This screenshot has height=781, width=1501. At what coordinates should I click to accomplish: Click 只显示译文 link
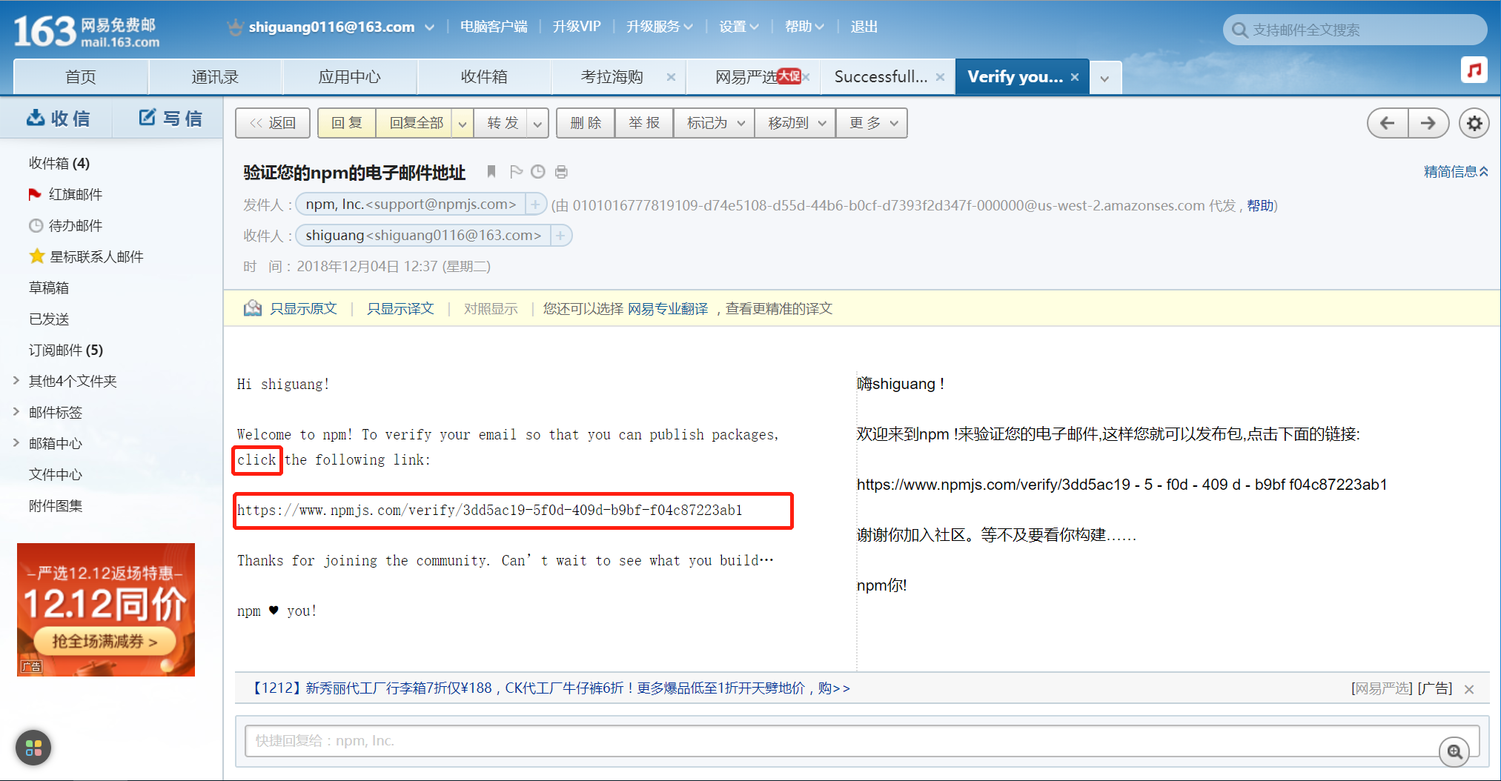(x=400, y=309)
